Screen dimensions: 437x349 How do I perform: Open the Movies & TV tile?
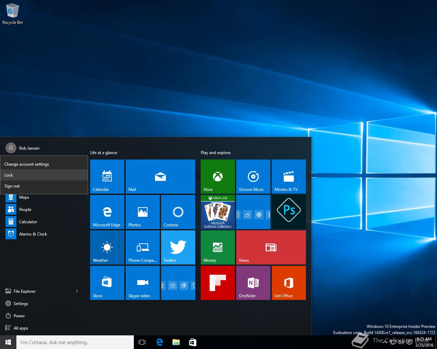[x=289, y=177]
